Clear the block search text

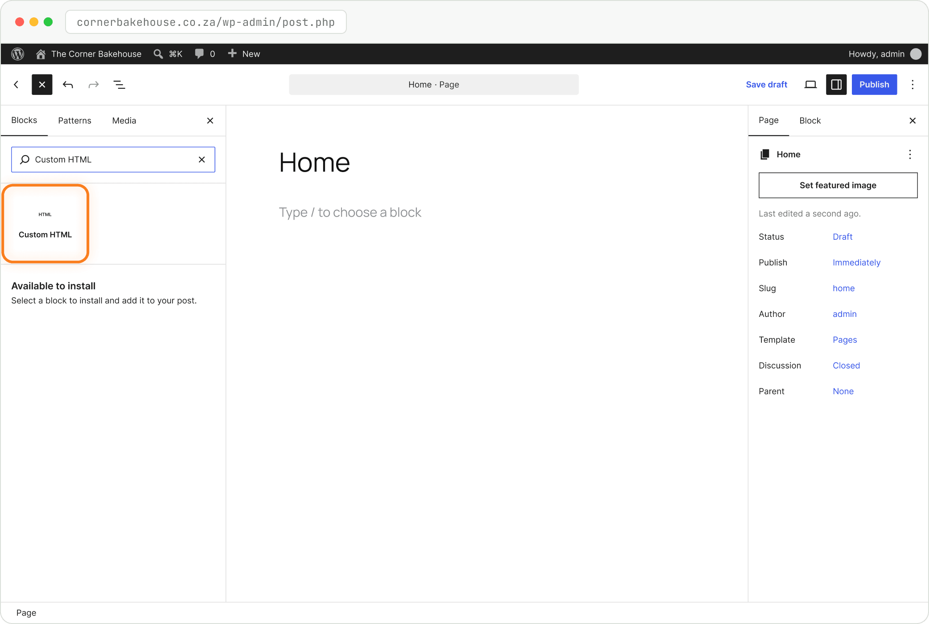point(201,160)
